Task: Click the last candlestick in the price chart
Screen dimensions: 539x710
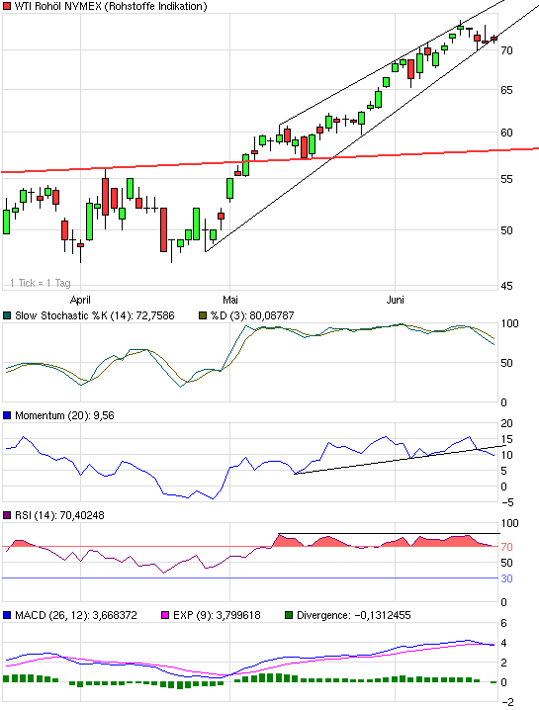Action: coord(494,39)
